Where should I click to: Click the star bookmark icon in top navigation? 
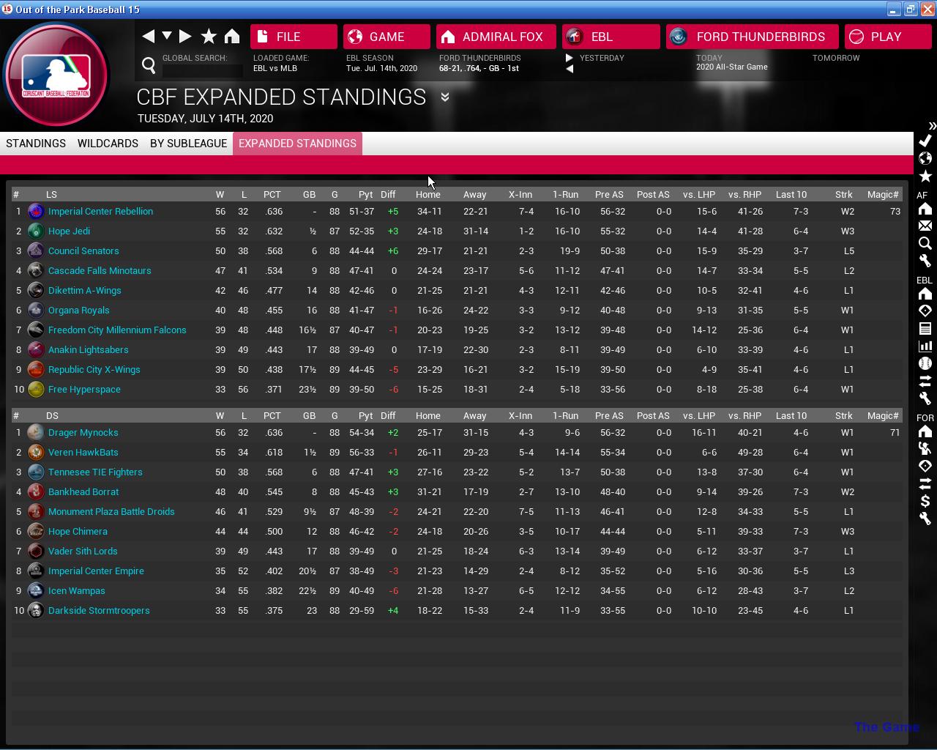click(x=209, y=37)
